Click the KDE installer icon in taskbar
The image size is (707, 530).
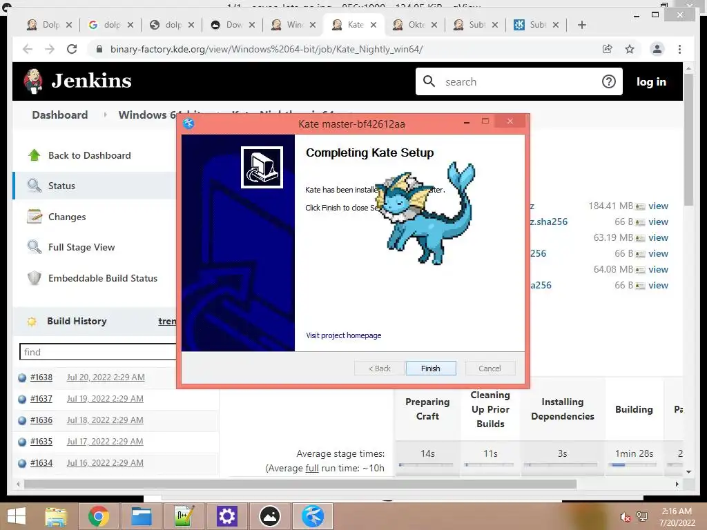[x=313, y=516]
